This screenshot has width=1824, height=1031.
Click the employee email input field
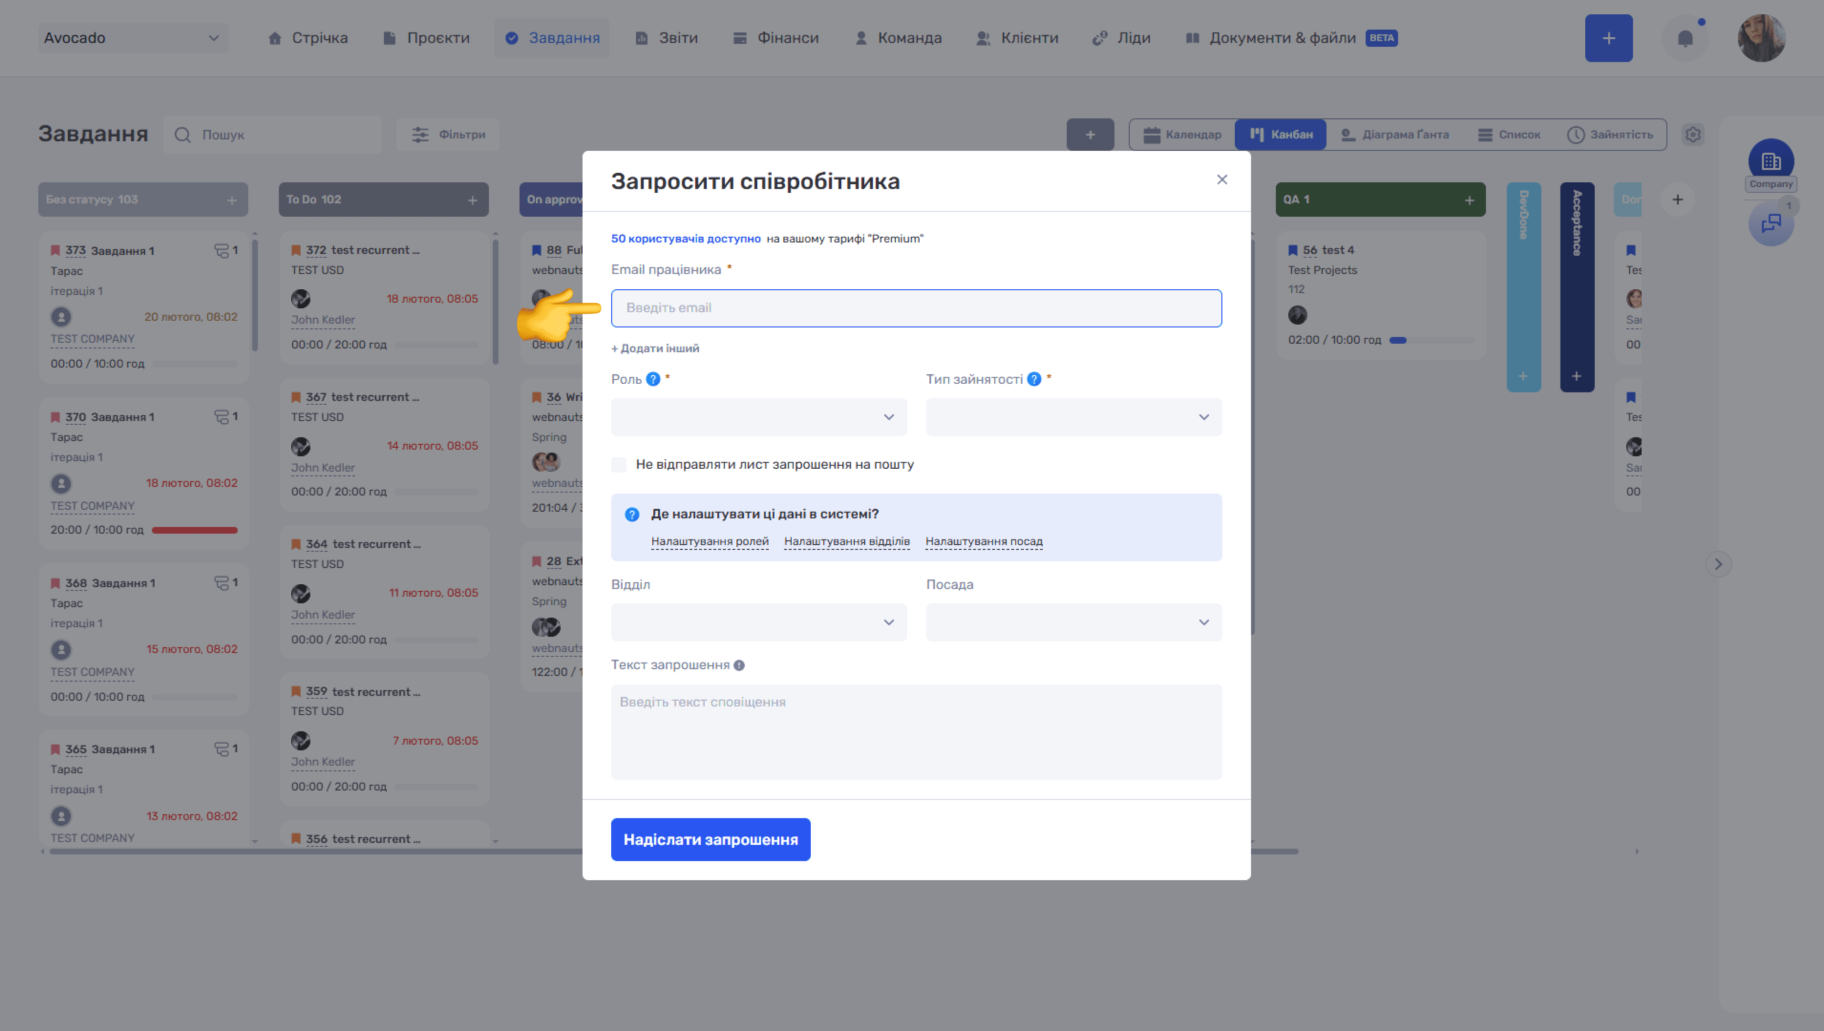tap(916, 308)
